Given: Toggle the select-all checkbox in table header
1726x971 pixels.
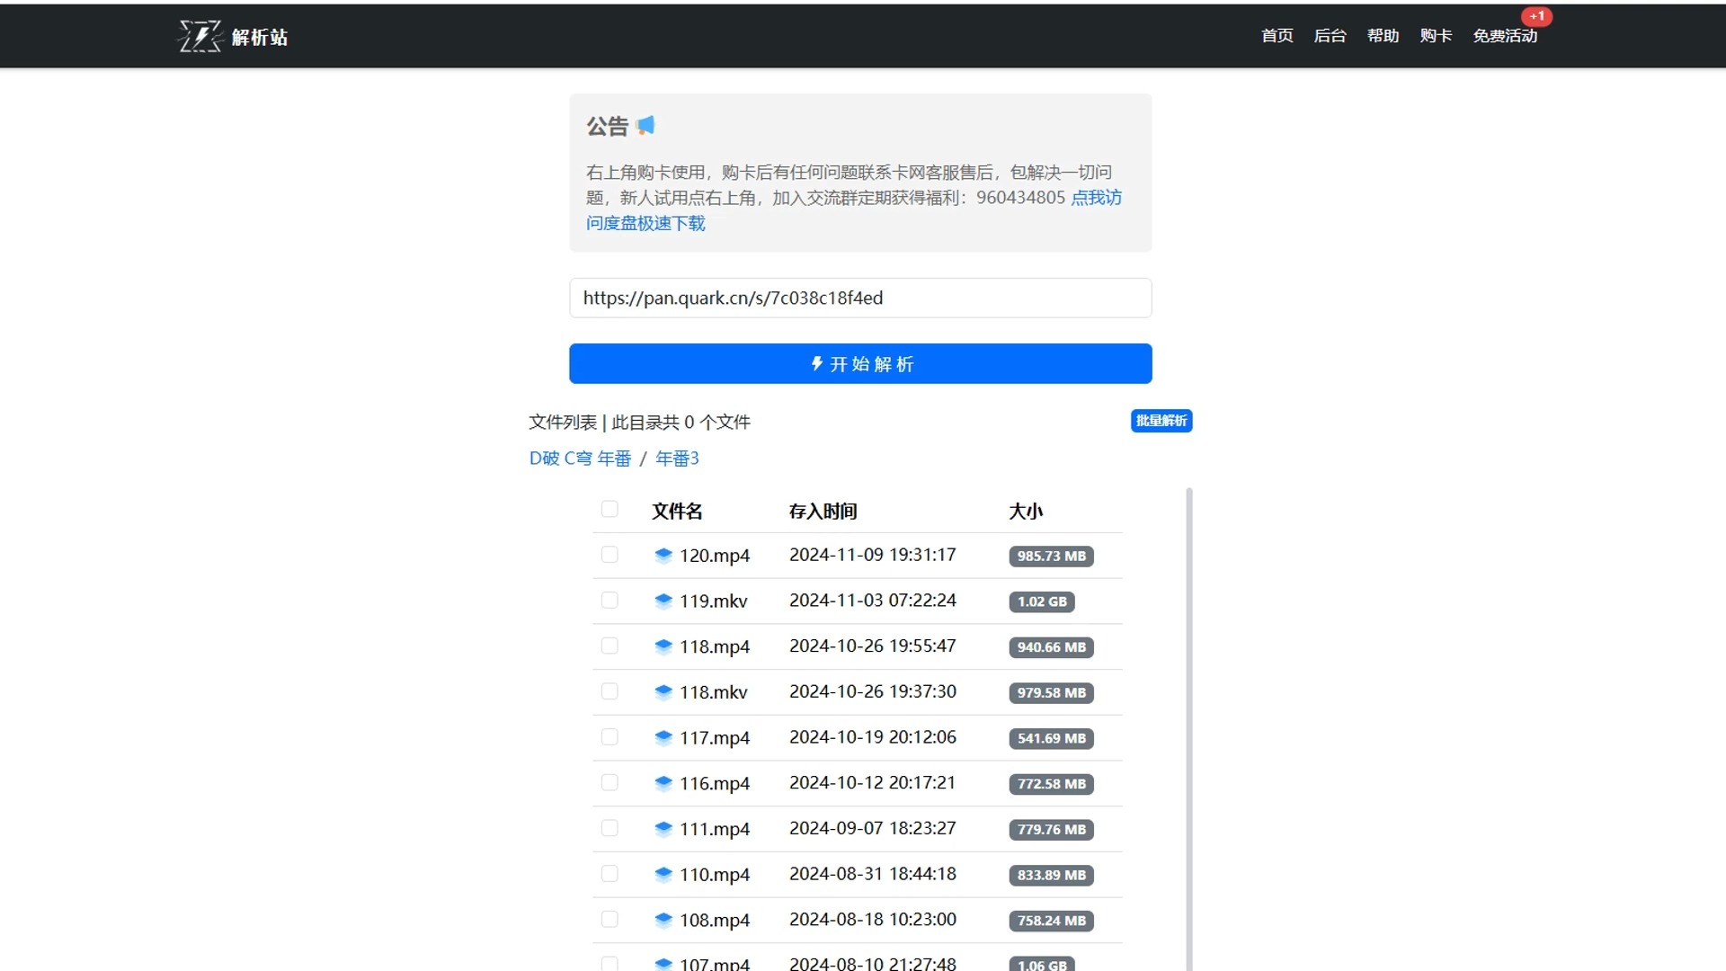Looking at the screenshot, I should (609, 509).
